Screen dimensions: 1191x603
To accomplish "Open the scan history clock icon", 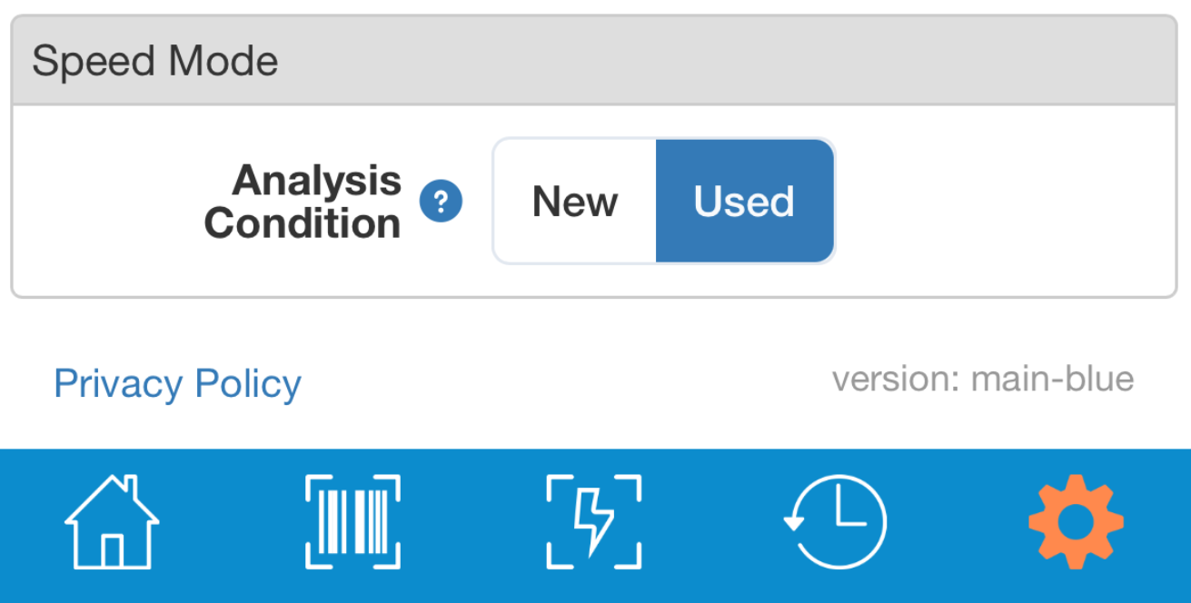I will pyautogui.click(x=835, y=522).
